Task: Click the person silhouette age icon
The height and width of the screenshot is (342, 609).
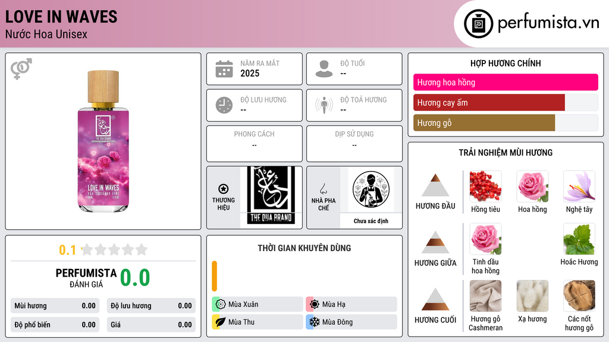Action: tap(324, 69)
